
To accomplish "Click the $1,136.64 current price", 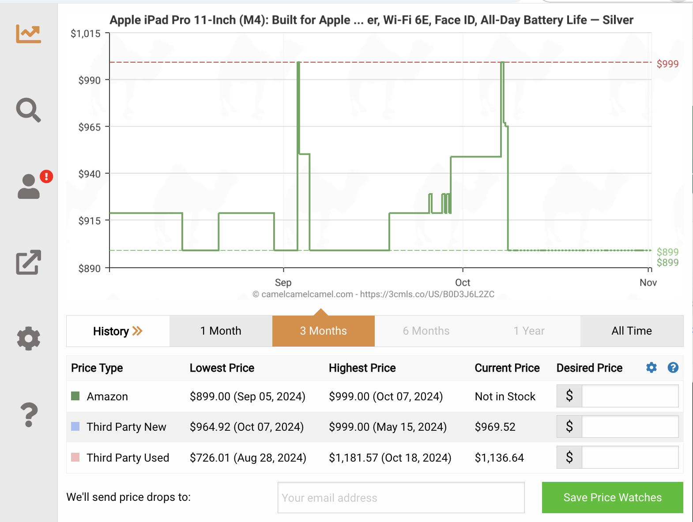I will (499, 458).
